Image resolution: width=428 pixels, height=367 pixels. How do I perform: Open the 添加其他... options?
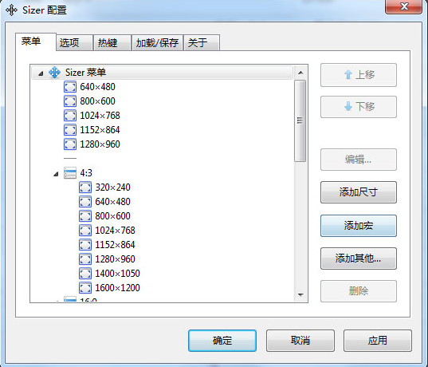tap(359, 258)
